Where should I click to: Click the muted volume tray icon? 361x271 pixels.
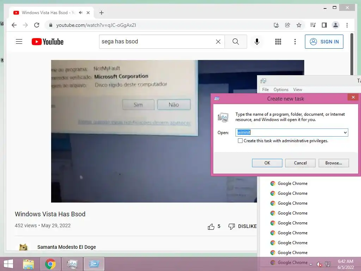point(319,264)
